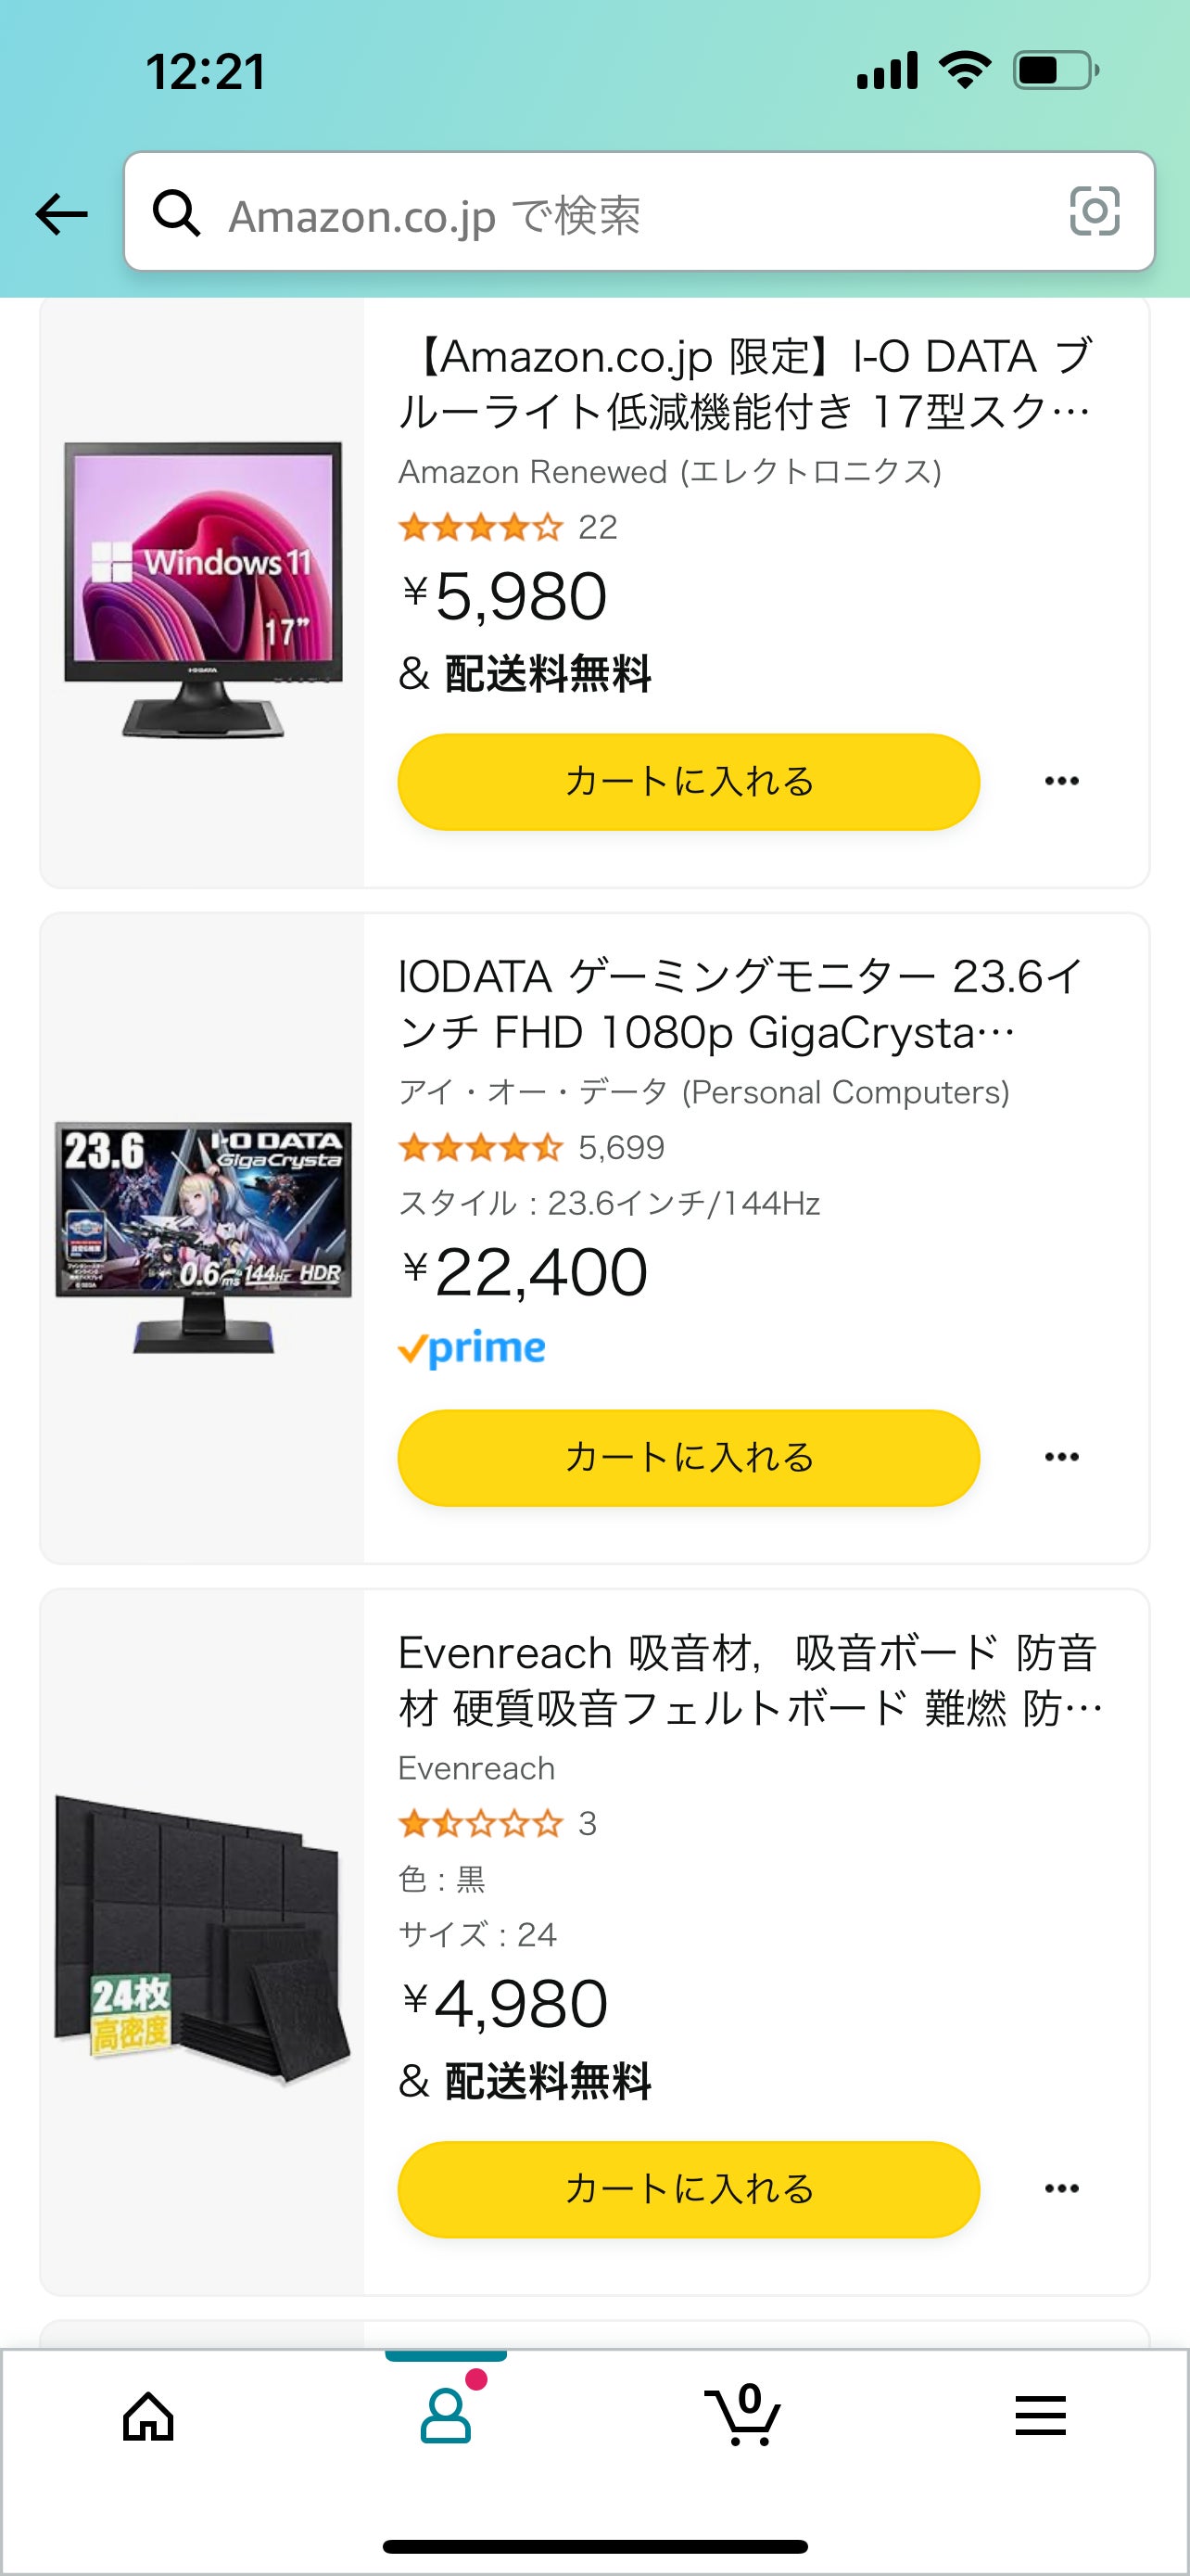Screen dimensions: 1190x2576
Task: Open camera lens search icon
Action: [x=1095, y=211]
